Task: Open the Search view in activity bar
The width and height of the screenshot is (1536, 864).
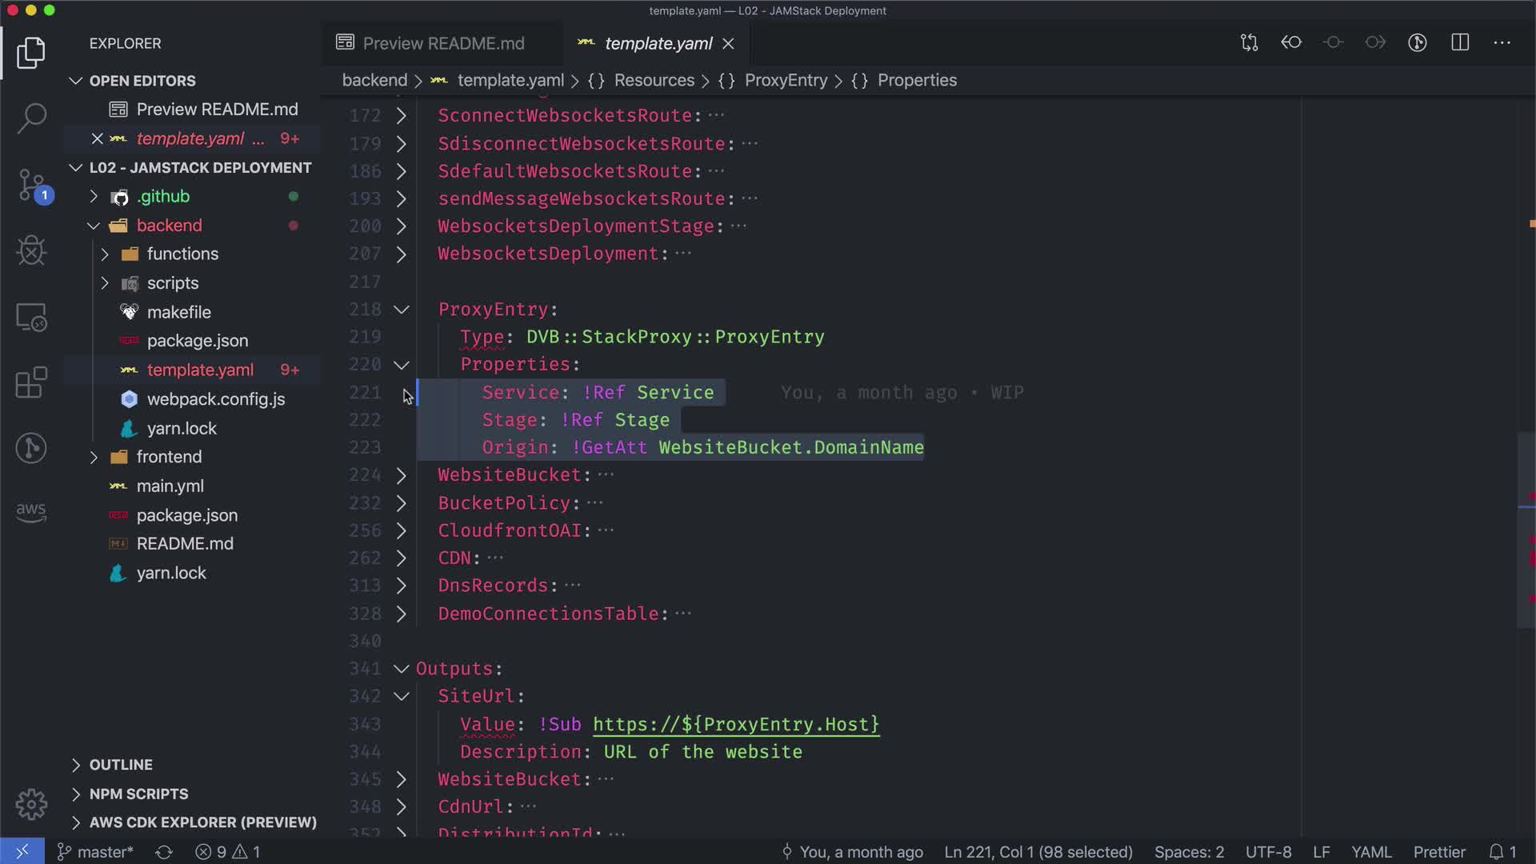Action: click(x=31, y=118)
